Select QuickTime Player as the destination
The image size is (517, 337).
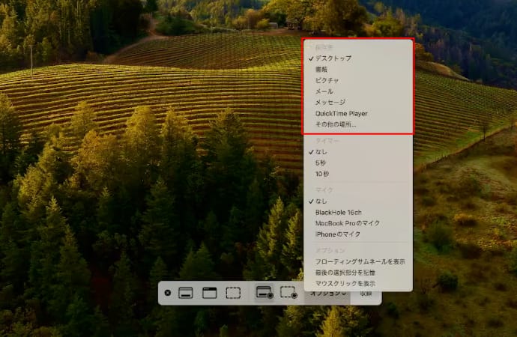tap(341, 113)
